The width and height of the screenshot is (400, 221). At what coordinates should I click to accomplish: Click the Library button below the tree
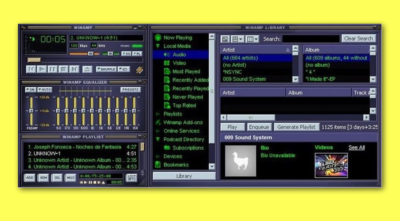(x=184, y=176)
